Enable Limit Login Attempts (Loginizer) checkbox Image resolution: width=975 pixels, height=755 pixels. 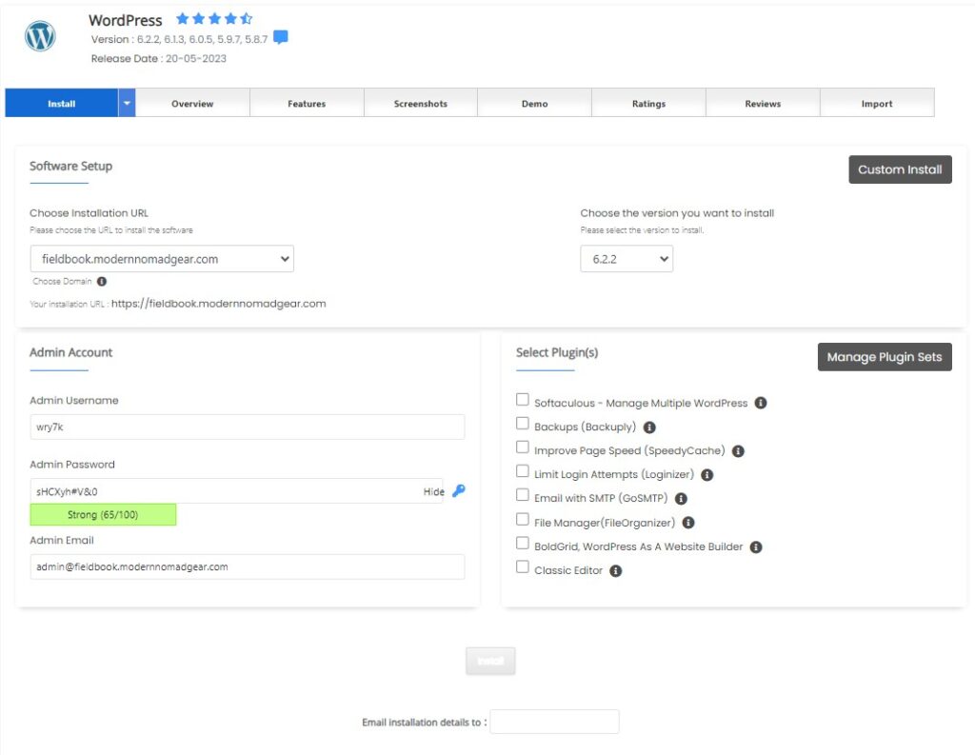(523, 471)
